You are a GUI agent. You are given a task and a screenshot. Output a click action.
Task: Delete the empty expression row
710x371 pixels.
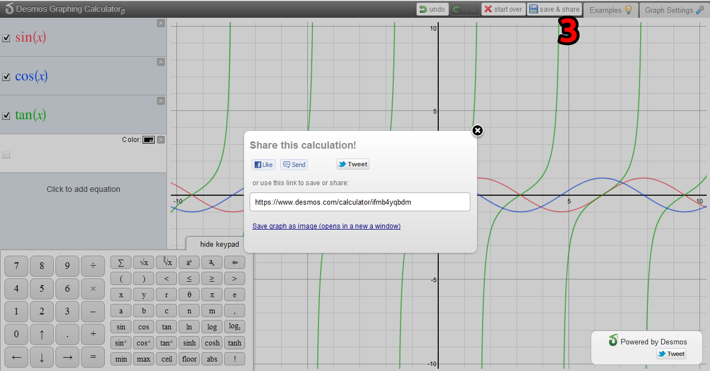coord(161,140)
